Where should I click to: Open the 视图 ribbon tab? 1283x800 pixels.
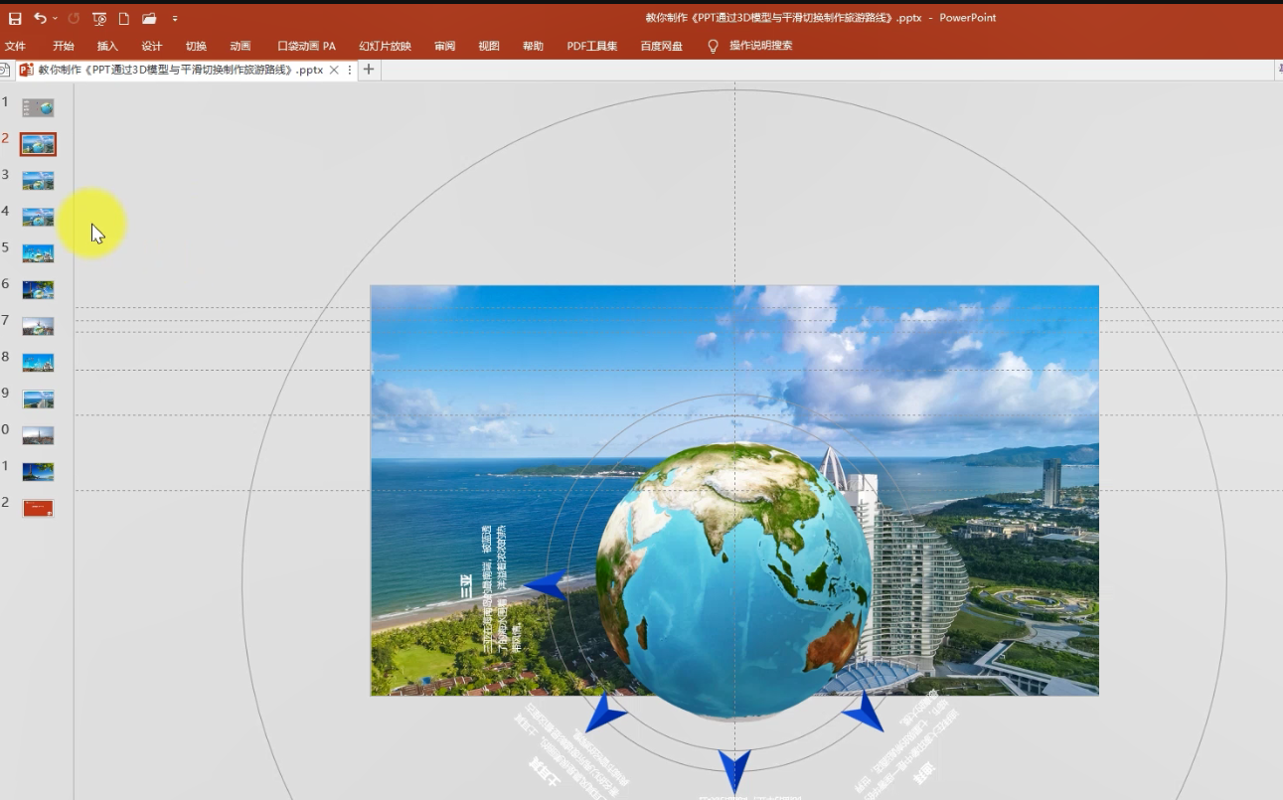click(x=489, y=46)
